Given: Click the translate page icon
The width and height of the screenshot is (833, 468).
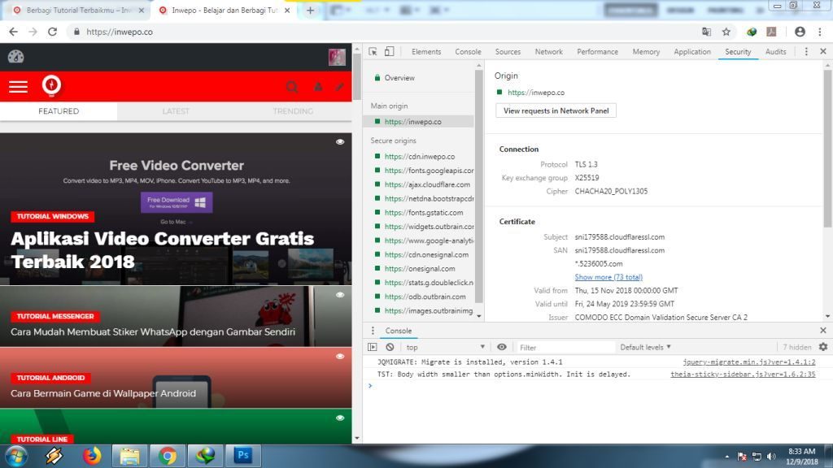Looking at the screenshot, I should point(707,32).
